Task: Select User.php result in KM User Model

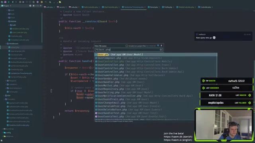Action: click(x=156, y=55)
